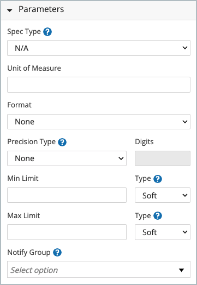Screen dimensions: 197x285
Task: Open the Format dropdown showing None
Action: tap(99, 122)
